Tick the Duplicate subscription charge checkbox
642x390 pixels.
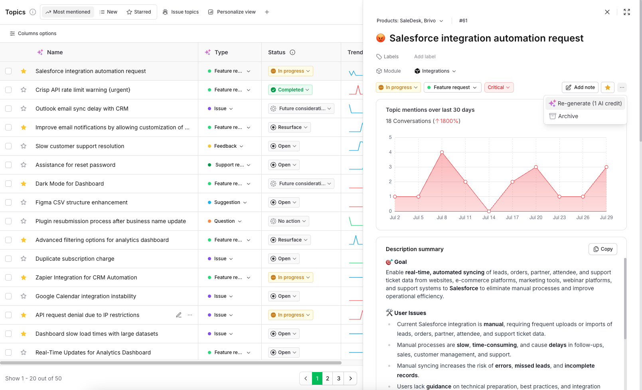(8, 259)
